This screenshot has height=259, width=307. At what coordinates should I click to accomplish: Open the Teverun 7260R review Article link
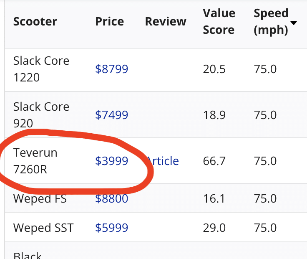[164, 161]
